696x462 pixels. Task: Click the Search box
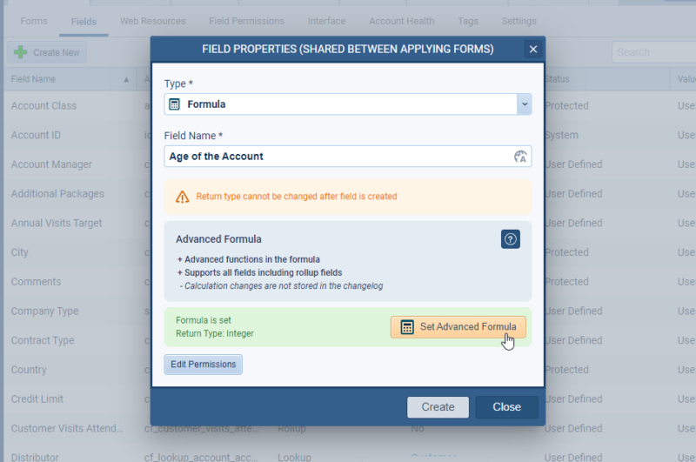[652, 52]
